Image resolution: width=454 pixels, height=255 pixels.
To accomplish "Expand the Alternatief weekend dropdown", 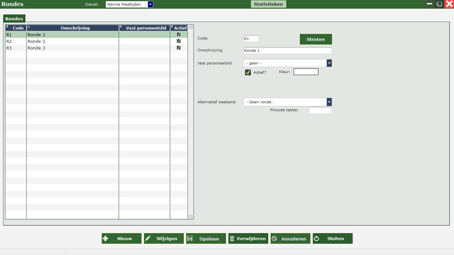I will (329, 102).
